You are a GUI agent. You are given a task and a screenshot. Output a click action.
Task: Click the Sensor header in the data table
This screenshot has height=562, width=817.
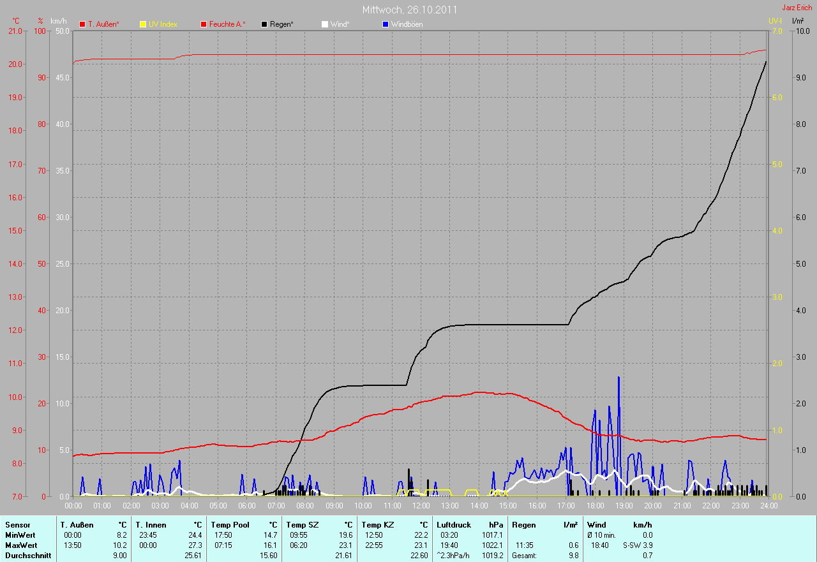coord(17,524)
